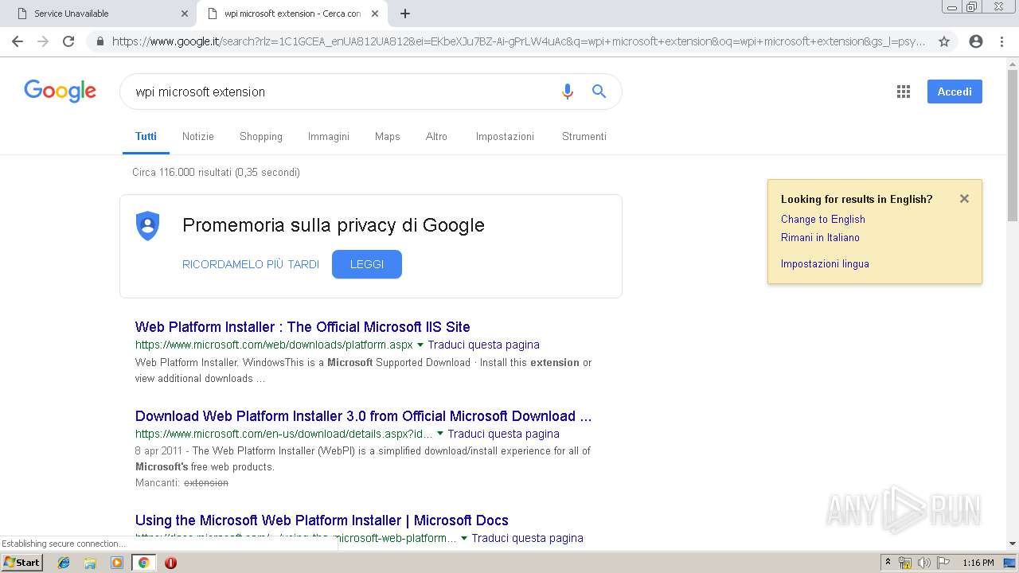Open the Google apps grid
This screenshot has width=1019, height=573.
[904, 92]
